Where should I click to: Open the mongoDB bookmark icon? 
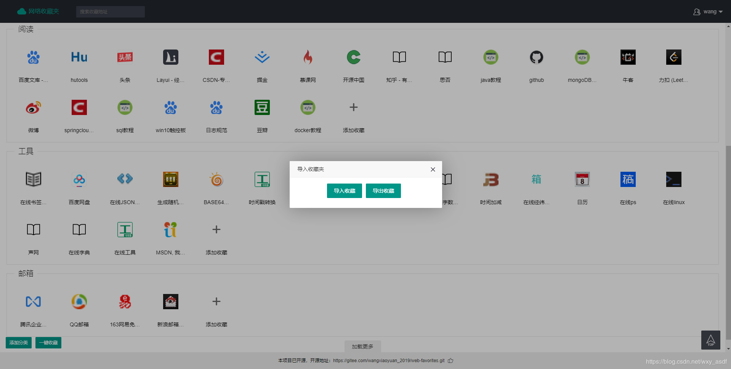click(x=582, y=57)
